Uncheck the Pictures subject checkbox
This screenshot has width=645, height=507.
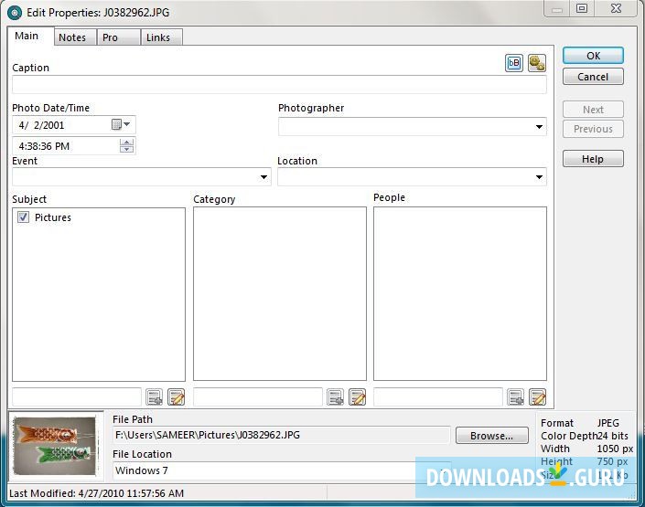(x=23, y=217)
